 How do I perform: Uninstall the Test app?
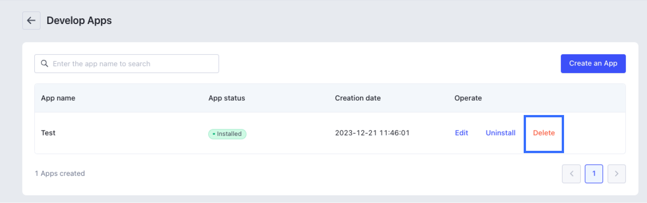(x=500, y=133)
